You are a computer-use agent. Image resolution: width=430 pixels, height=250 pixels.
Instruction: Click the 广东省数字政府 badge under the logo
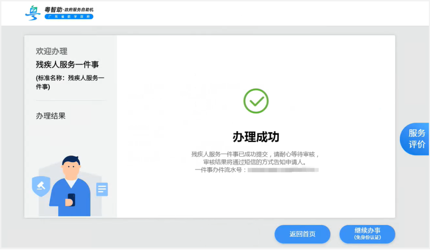[x=68, y=17]
